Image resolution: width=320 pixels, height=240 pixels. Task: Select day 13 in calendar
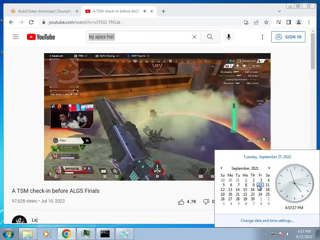[230, 190]
